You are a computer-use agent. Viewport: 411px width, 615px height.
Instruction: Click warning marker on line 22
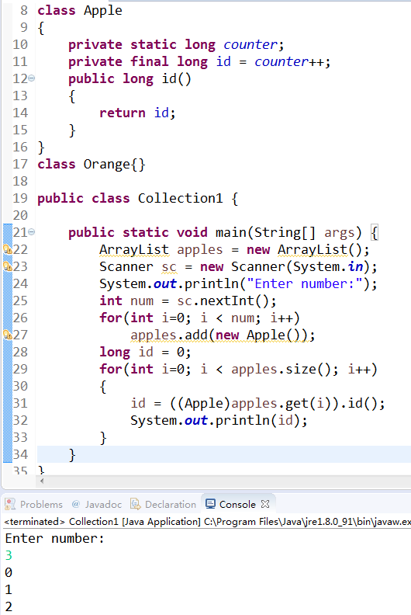coord(8,249)
